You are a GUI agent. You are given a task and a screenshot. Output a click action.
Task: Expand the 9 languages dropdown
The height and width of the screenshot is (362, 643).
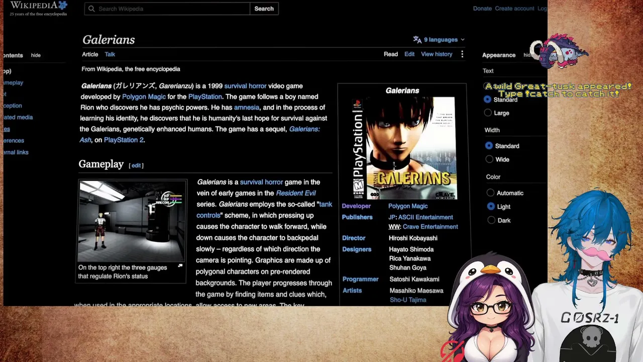(x=439, y=40)
